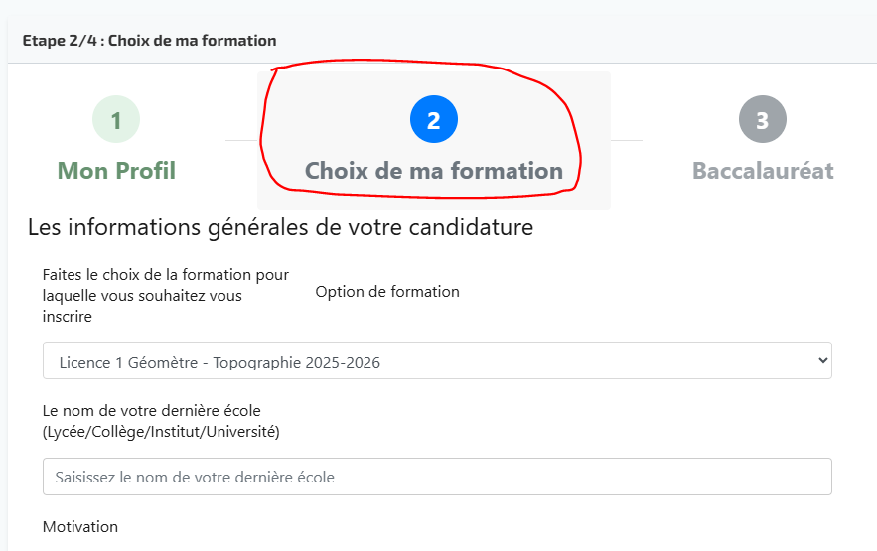Focus the last school name field
The height and width of the screenshot is (551, 877).
tap(437, 477)
